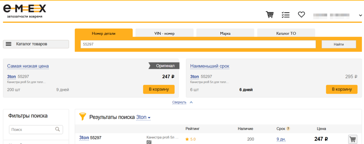Open Каталог товаров menu button

tap(36, 44)
